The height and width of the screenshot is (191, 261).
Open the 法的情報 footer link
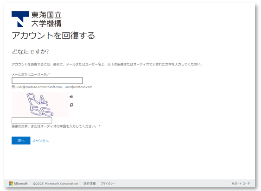click(89, 184)
